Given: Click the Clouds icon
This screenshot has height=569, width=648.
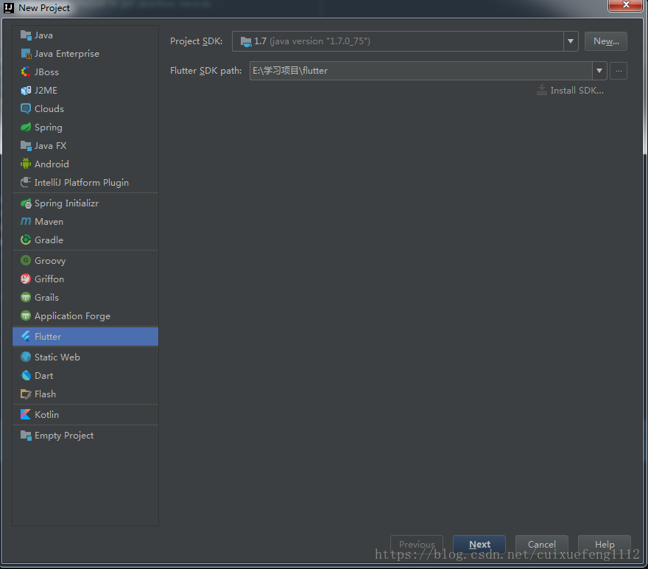Looking at the screenshot, I should click(x=26, y=109).
